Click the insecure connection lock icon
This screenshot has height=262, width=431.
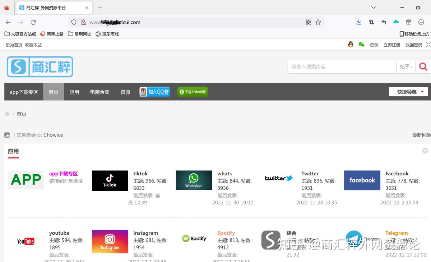(x=83, y=22)
